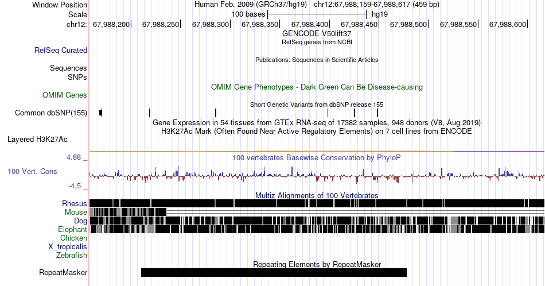
Task: Click the H3K27Ac Mark ENCODE track title
Action: coord(317,131)
